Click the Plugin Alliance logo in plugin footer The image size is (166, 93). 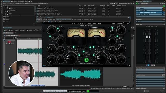[x=47, y=66]
